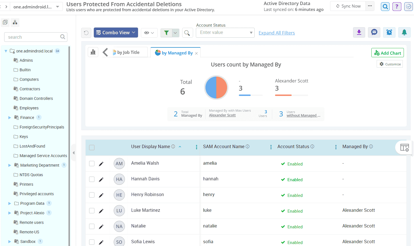Click the refresh arrow icon
The image size is (414, 246).
(86, 33)
